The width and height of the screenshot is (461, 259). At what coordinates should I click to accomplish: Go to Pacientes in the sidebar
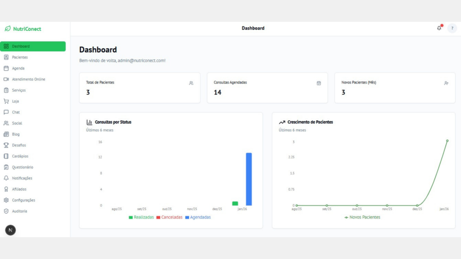(20, 57)
